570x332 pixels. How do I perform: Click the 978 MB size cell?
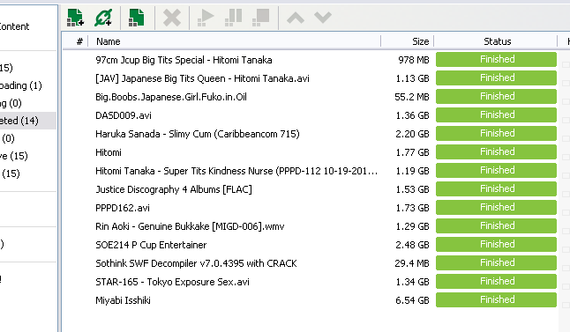(x=414, y=60)
